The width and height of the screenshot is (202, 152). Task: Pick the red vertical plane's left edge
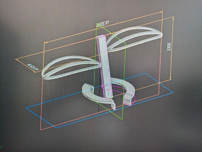pos(42,87)
